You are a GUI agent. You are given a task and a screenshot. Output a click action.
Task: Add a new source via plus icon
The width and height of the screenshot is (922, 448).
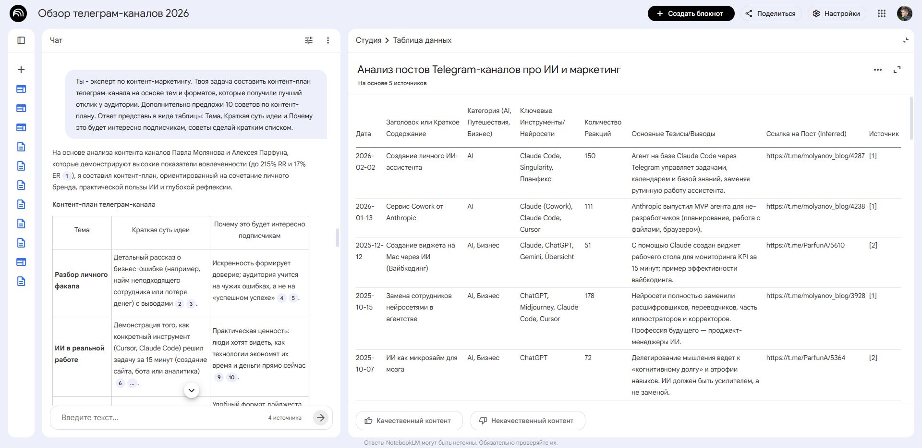(x=21, y=69)
